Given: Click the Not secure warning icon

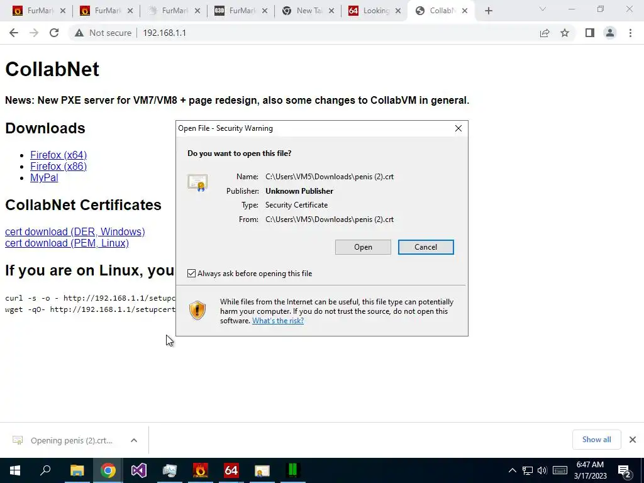Looking at the screenshot, I should tap(79, 33).
